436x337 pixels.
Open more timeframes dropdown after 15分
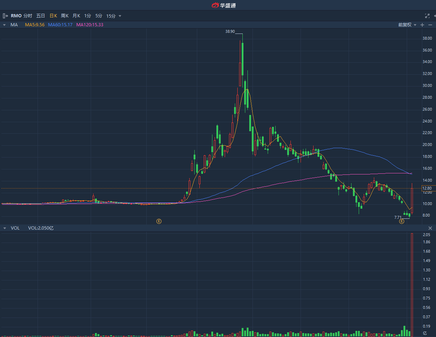pos(120,16)
